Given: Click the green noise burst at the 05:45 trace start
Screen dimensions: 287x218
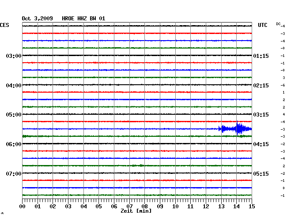Looking at the screenshot, I should [25, 136].
